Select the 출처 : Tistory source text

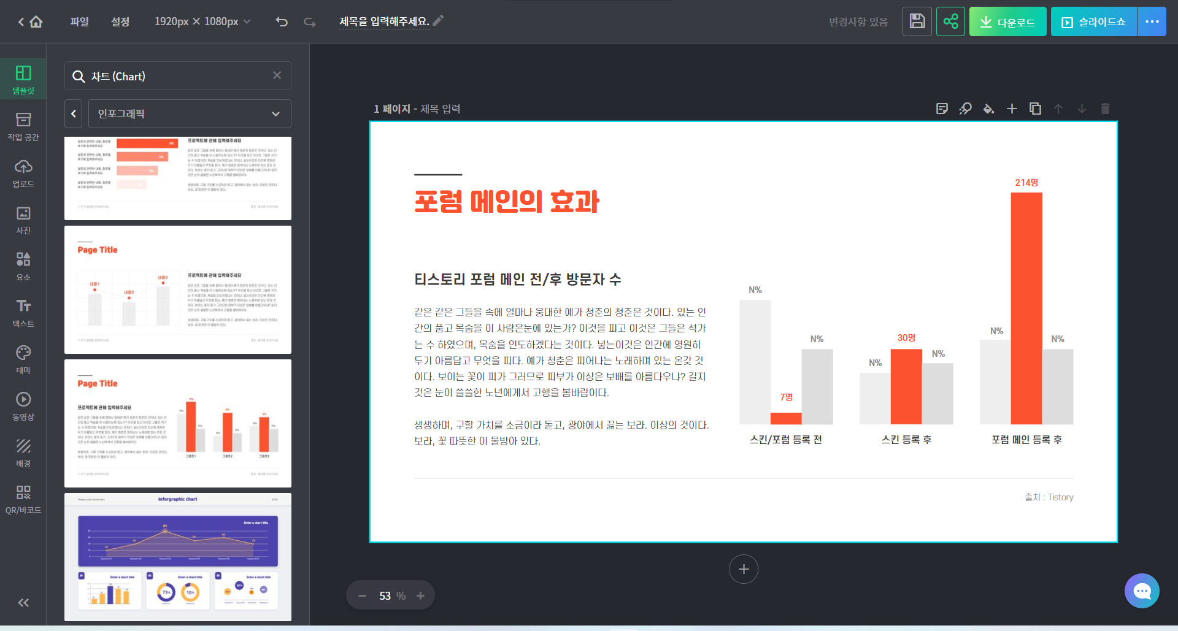click(x=1049, y=497)
